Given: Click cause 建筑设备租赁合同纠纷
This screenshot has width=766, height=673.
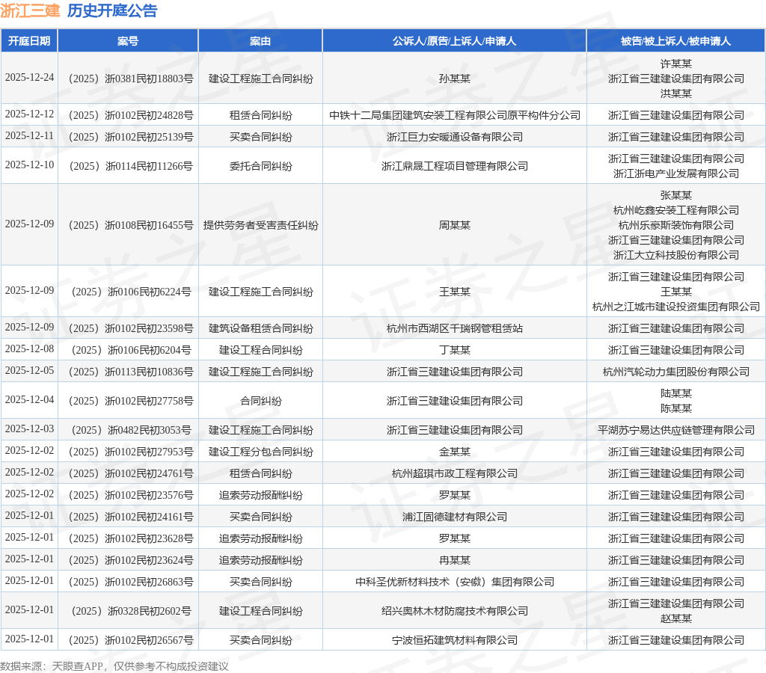Looking at the screenshot, I should 260,328.
